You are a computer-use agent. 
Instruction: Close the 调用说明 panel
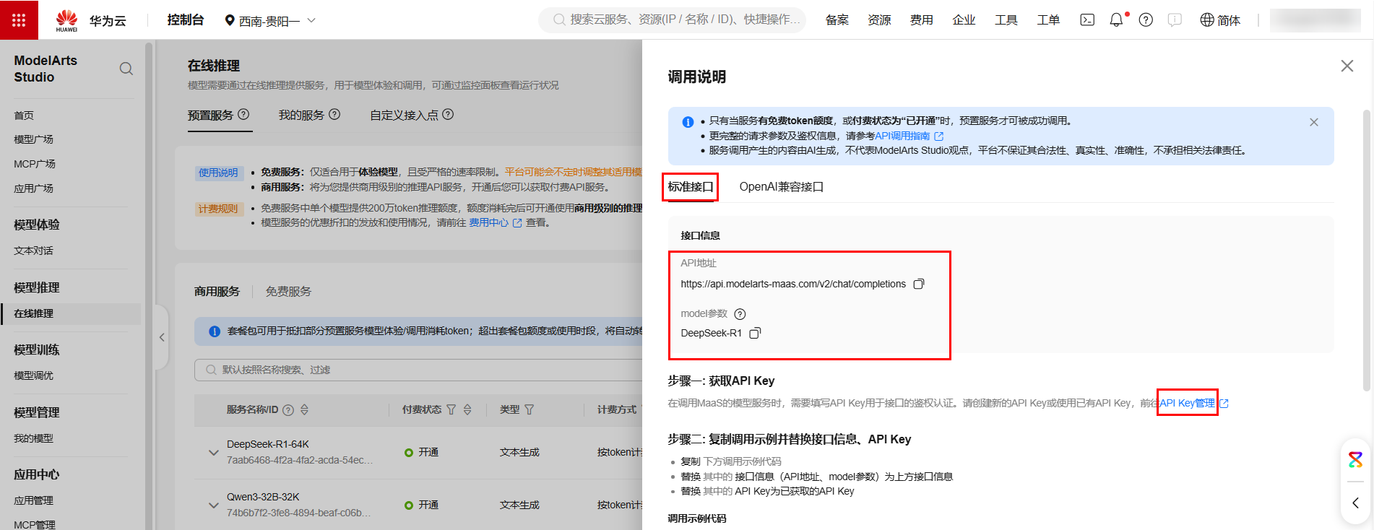[x=1347, y=66]
